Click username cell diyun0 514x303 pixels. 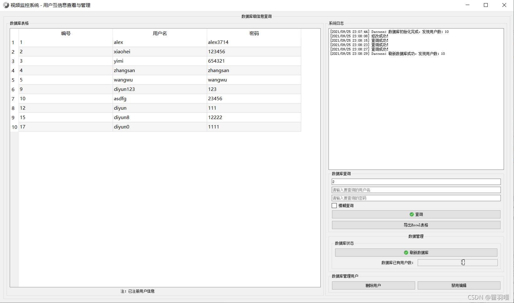(x=160, y=127)
